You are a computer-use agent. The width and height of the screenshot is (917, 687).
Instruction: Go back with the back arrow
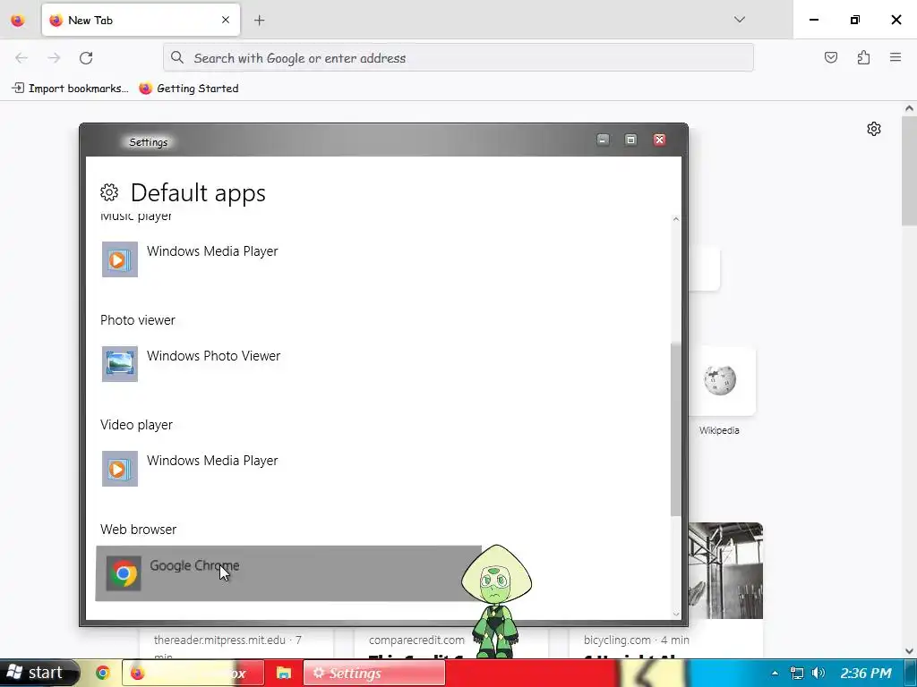click(21, 58)
